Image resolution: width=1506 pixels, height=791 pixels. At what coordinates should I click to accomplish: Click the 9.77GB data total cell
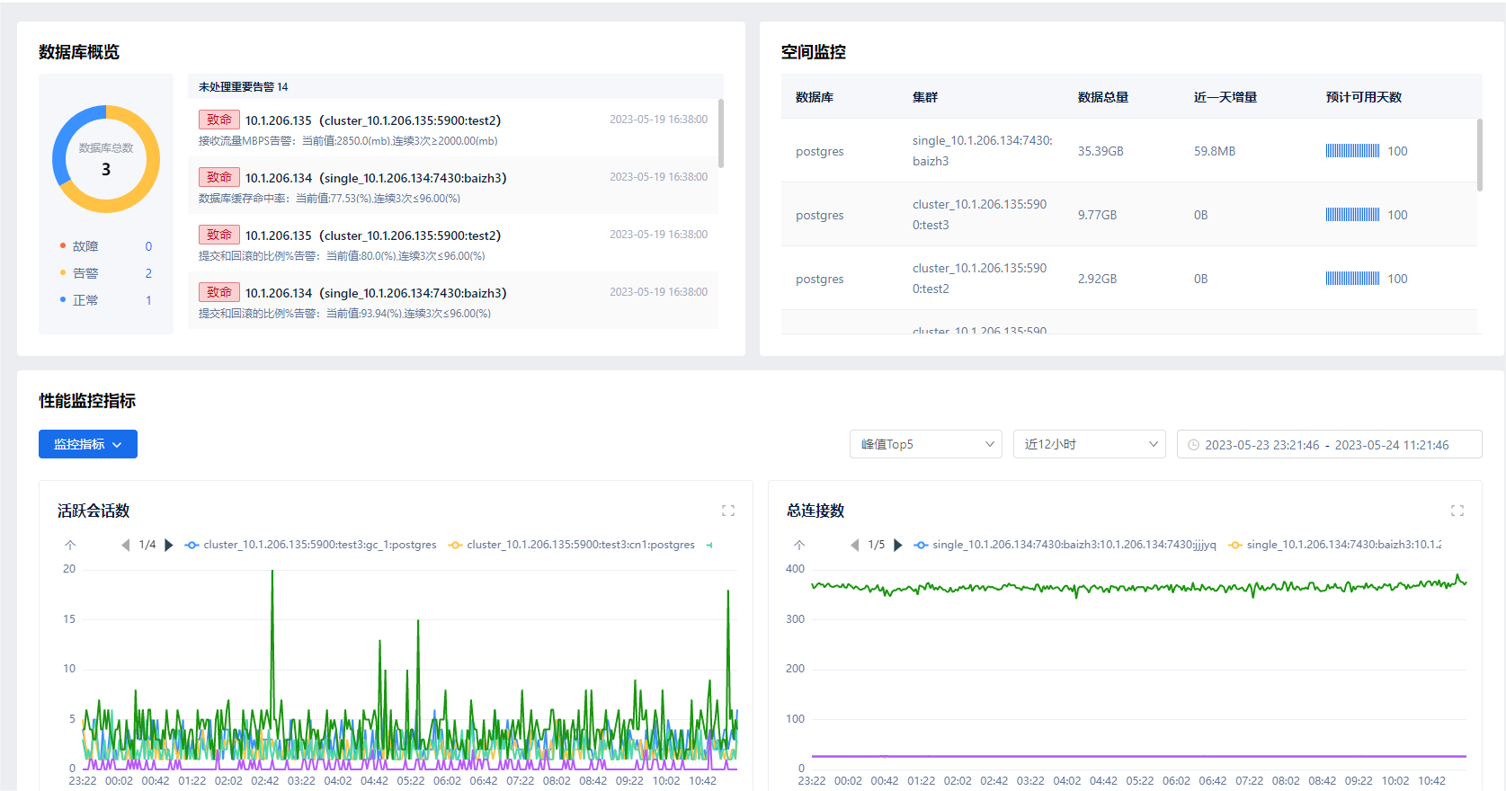pos(1097,215)
